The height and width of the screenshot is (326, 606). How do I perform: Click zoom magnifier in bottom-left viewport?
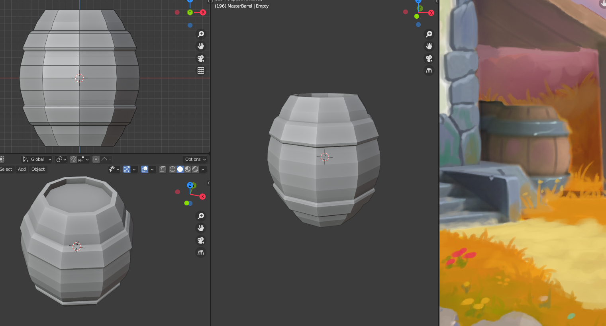coord(201,216)
